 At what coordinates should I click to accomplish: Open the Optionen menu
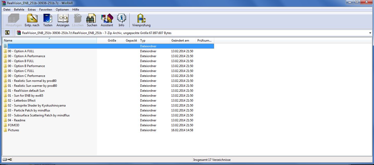(62, 10)
